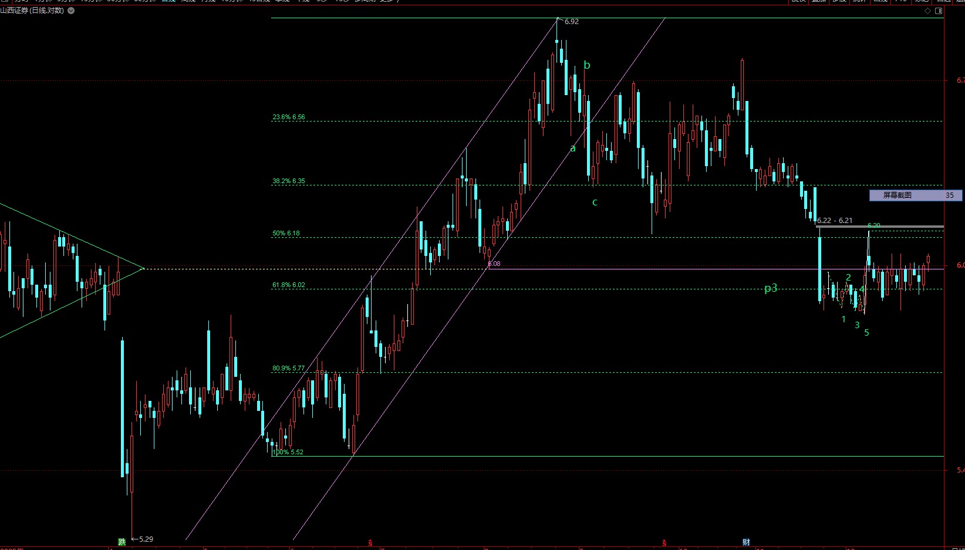Screen dimensions: 965x550
Task: Click the 6.92 high price label
Action: (x=571, y=22)
